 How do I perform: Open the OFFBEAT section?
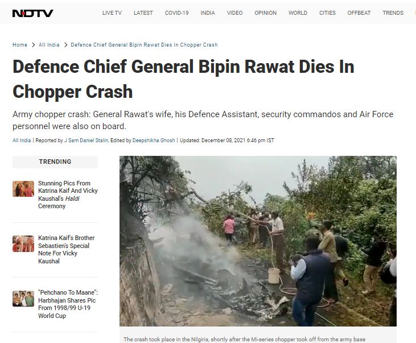tap(359, 13)
